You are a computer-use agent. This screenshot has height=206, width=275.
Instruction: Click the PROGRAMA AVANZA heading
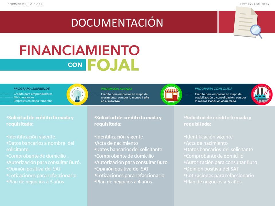coord(117,89)
